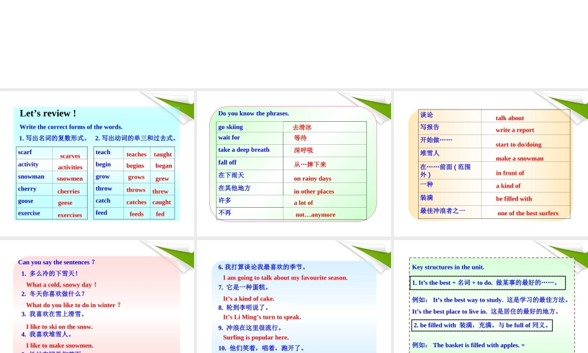Click the word 'exercises' in red
Image resolution: width=588 pixels, height=353 pixels.
click(70, 215)
